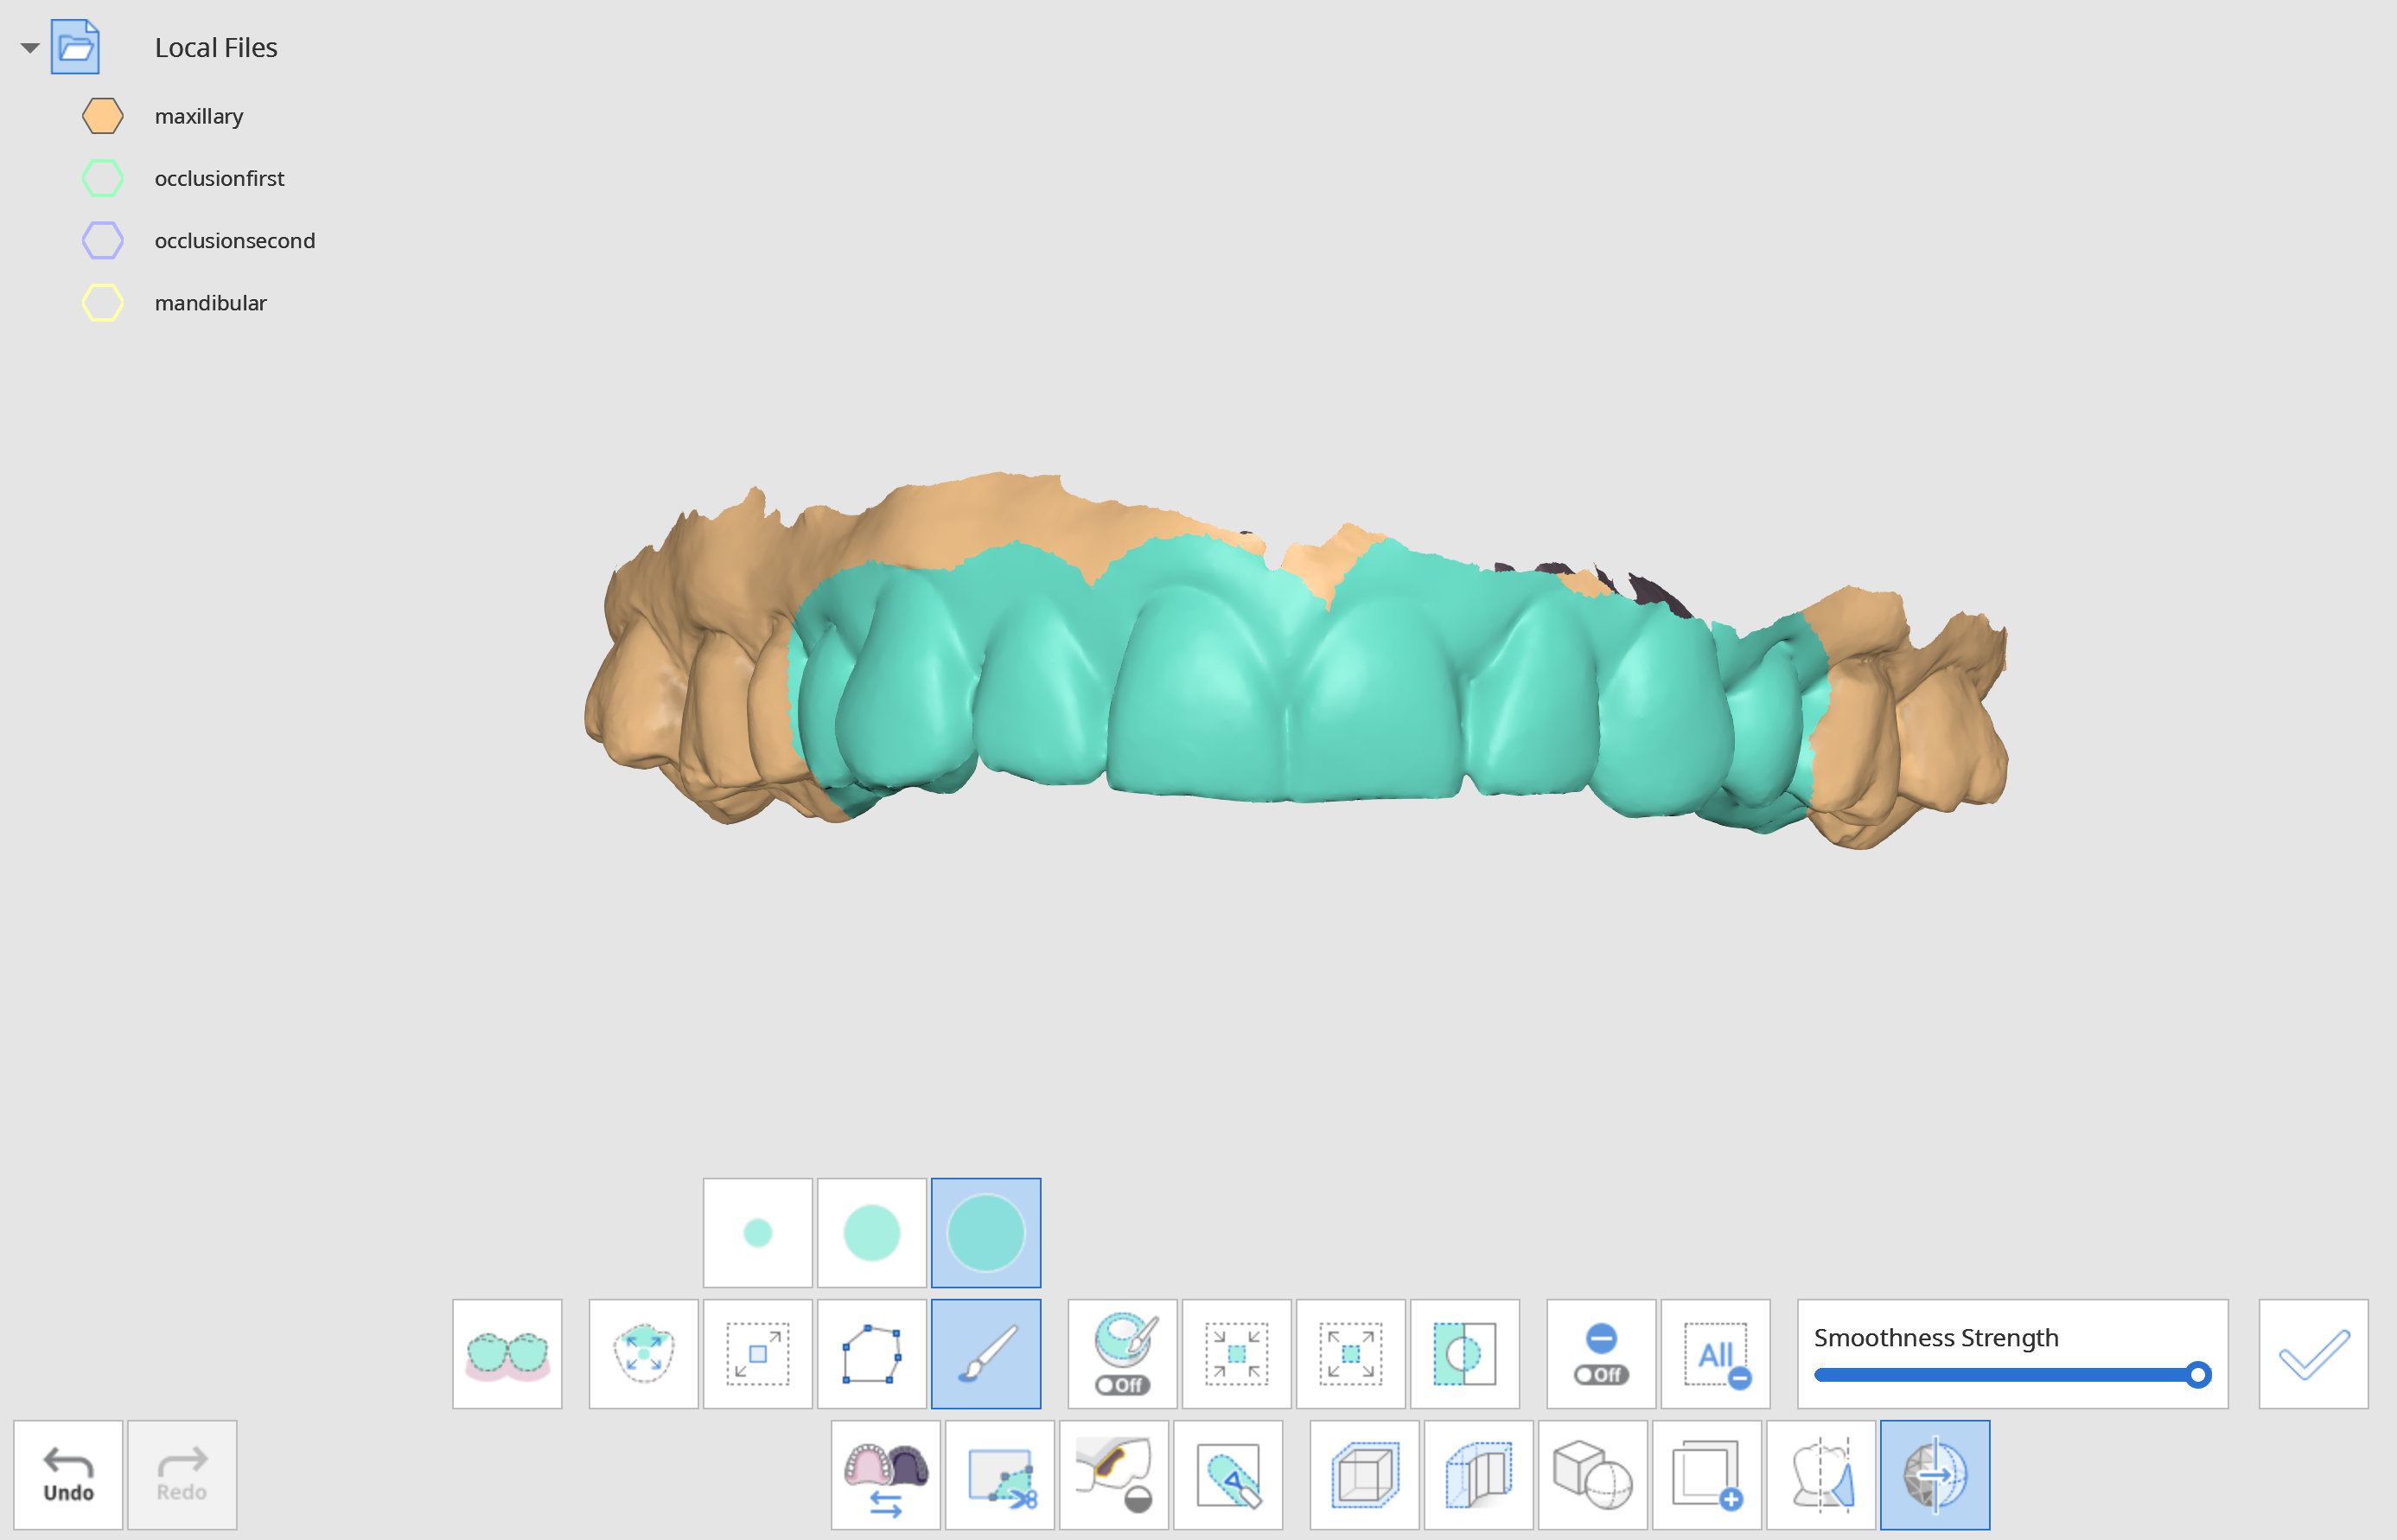Open the text label engraving tool
Viewport: 2397px width, 1540px height.
tap(1227, 1475)
